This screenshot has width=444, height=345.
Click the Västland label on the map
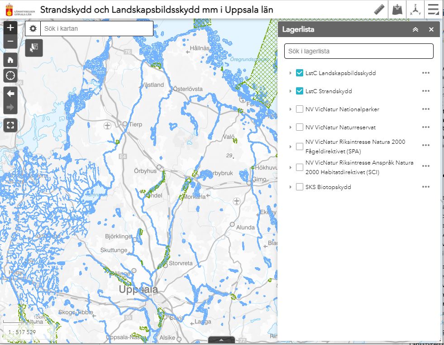153,85
